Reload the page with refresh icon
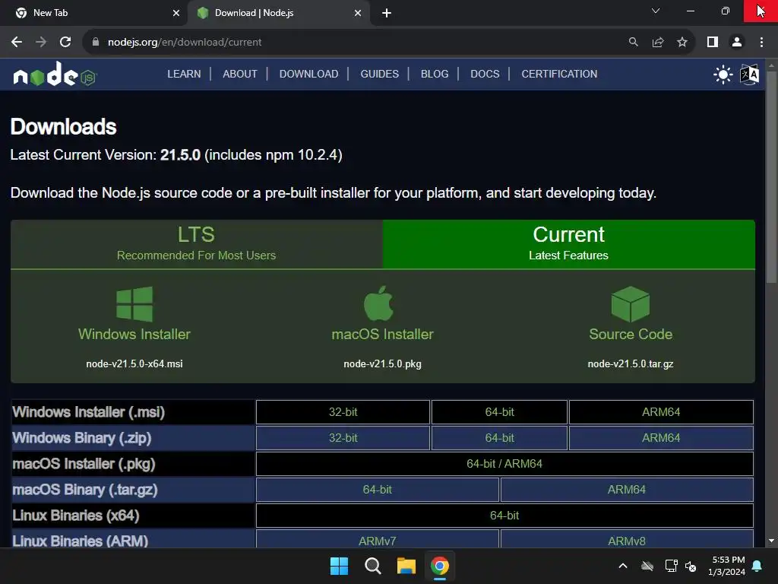Image resolution: width=778 pixels, height=584 pixels. [x=65, y=43]
